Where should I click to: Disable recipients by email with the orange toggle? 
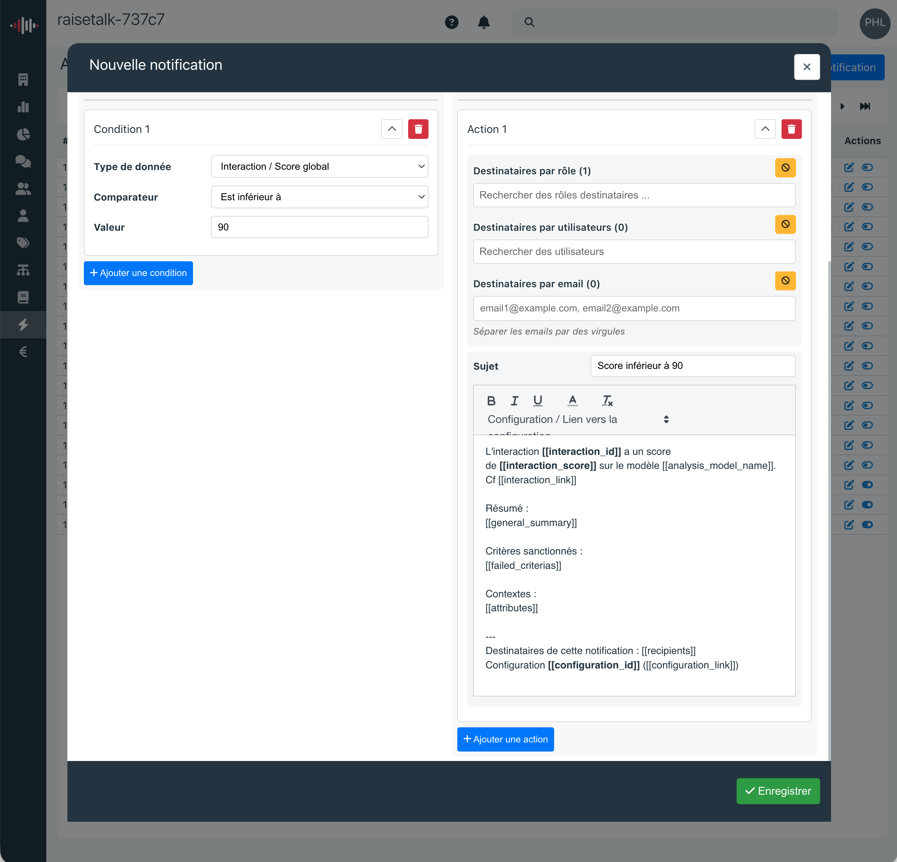click(785, 281)
